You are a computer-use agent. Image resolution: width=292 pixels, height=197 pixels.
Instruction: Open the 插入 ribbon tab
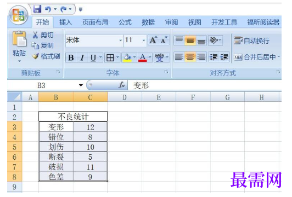[65, 22]
